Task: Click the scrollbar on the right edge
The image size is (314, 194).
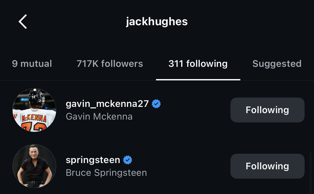Action: (310, 172)
